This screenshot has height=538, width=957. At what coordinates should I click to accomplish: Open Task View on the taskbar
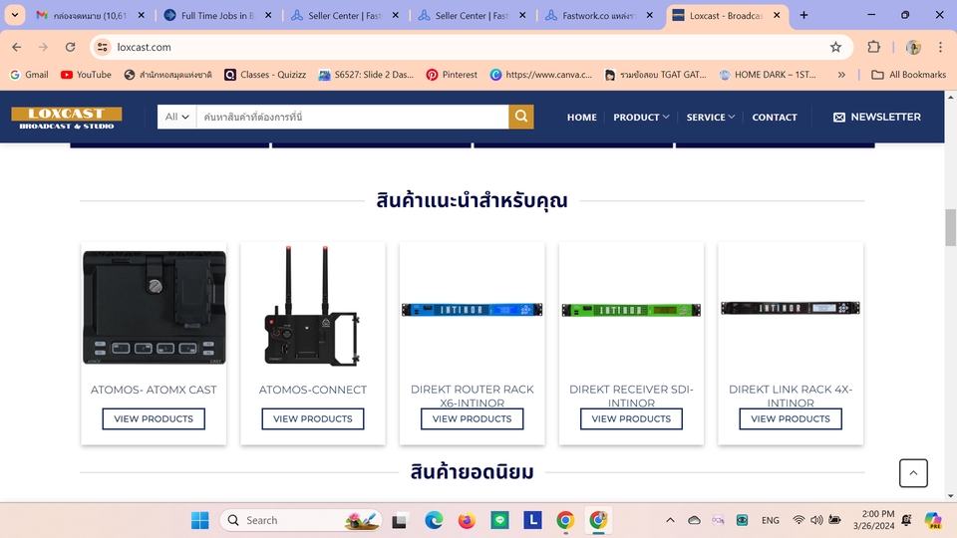coord(399,520)
